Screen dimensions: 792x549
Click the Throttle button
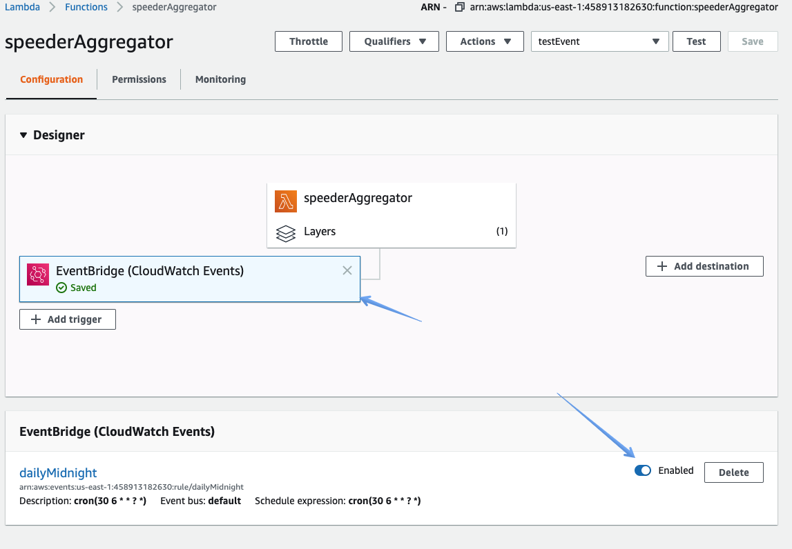click(x=309, y=41)
